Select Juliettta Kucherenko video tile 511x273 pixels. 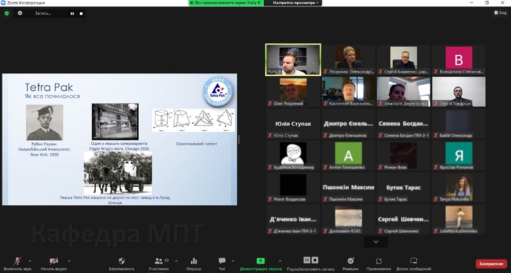459,219
